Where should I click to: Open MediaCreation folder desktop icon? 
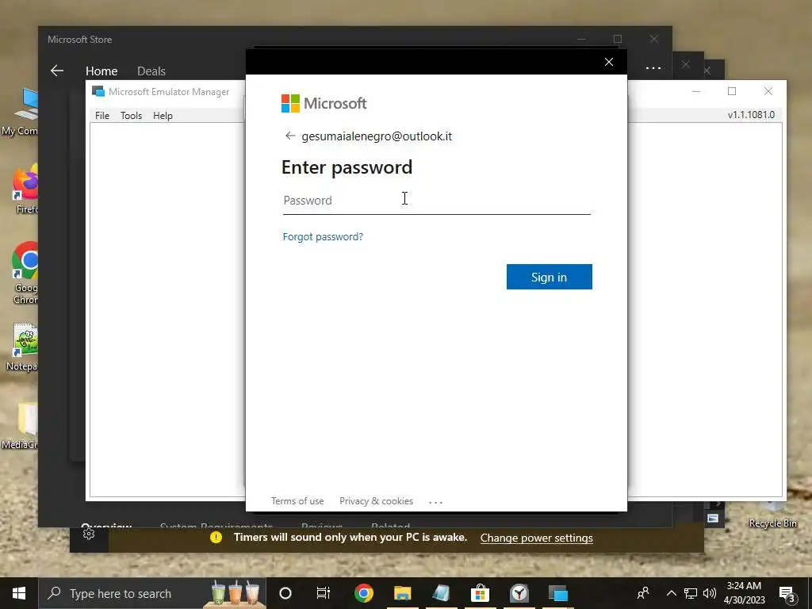(x=20, y=425)
